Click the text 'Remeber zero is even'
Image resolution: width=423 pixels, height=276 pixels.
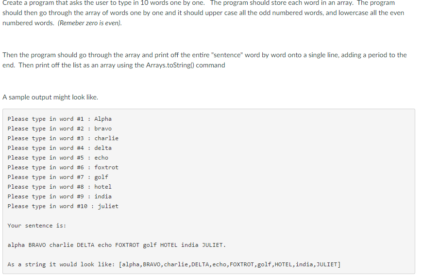pyautogui.click(x=89, y=23)
